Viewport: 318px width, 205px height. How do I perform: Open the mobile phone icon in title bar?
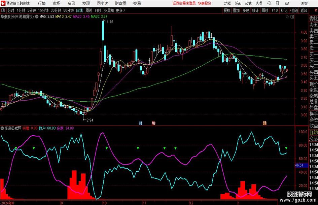[277, 3]
